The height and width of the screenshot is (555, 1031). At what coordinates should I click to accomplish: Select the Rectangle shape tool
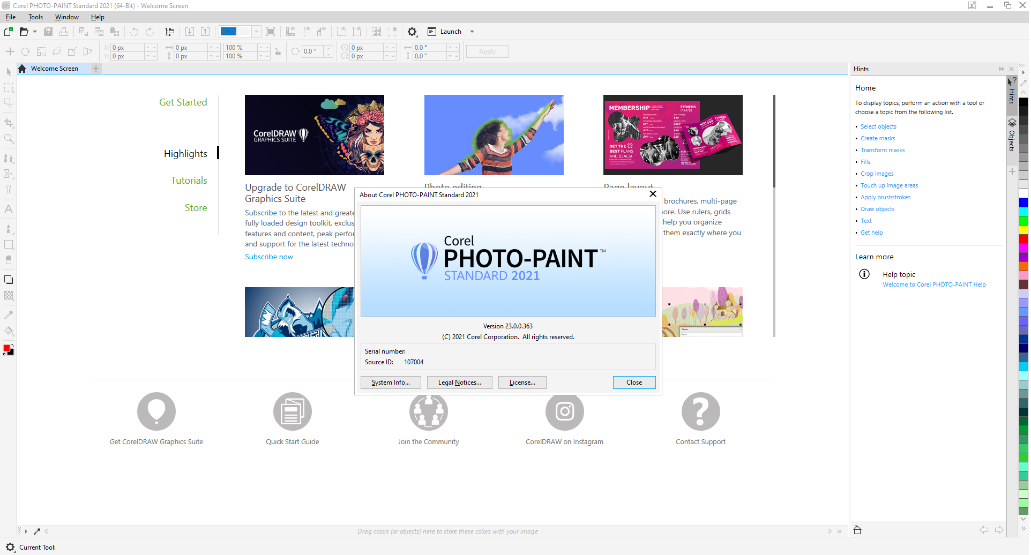click(9, 244)
